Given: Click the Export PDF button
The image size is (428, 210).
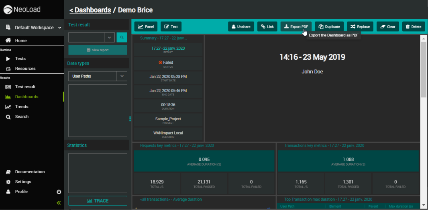Looking at the screenshot, I should tap(296, 27).
